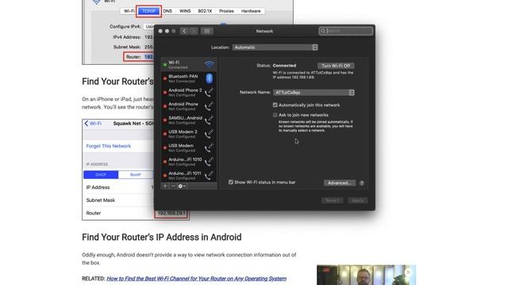
Task: Toggle Automatically join this network
Action: click(x=275, y=105)
